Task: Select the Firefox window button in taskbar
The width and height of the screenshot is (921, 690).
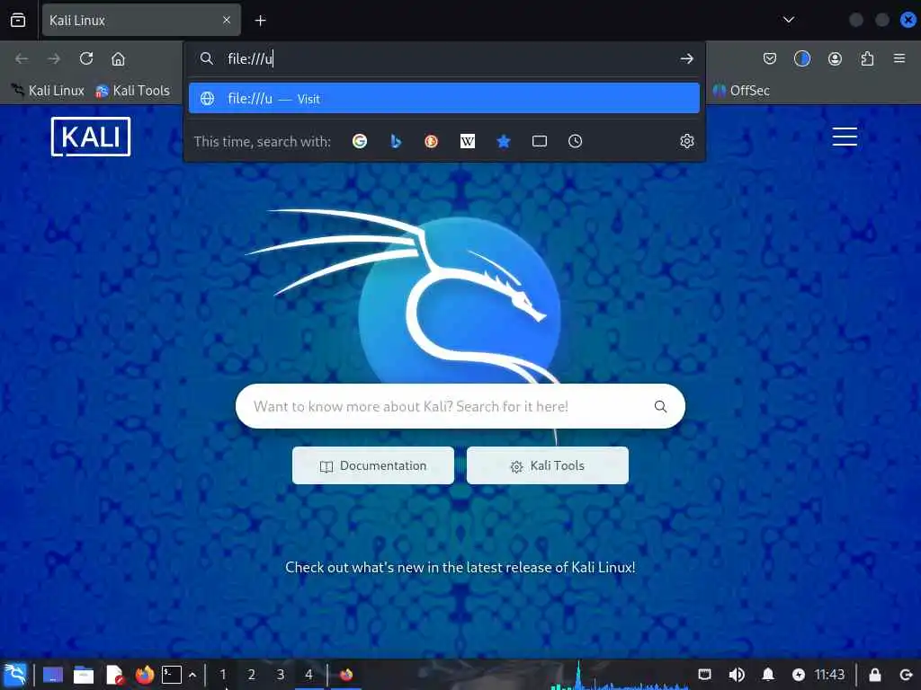Action: [x=346, y=675]
